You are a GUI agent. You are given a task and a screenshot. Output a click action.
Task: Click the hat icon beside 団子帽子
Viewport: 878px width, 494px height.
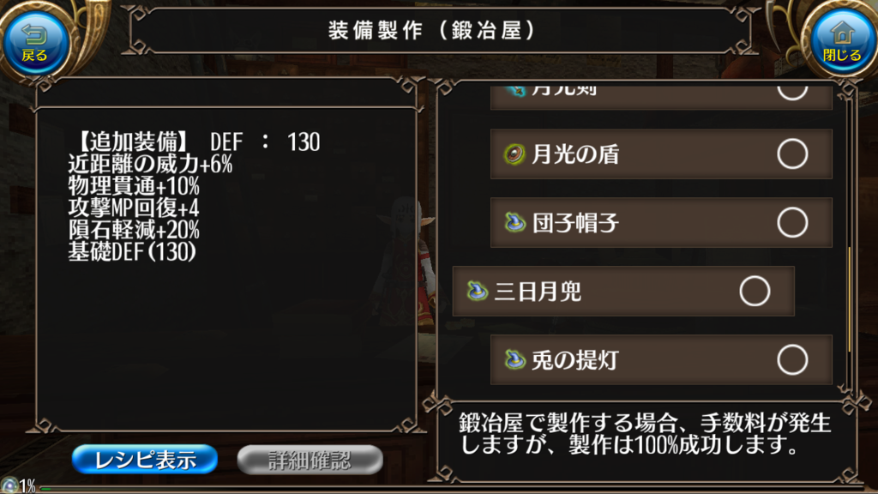point(514,222)
